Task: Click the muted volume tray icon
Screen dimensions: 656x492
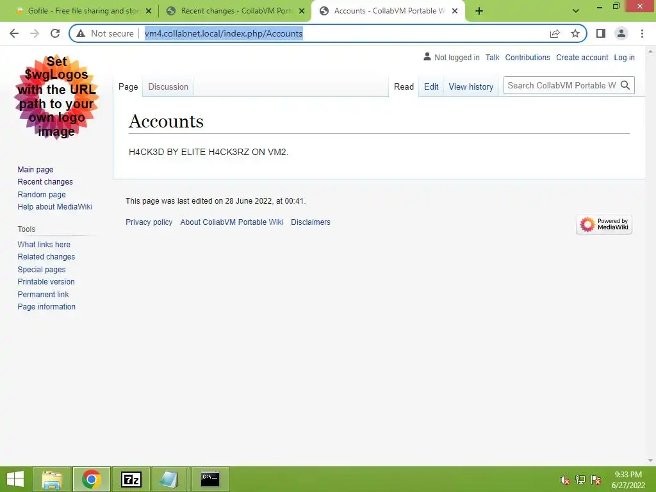Action: (x=565, y=480)
